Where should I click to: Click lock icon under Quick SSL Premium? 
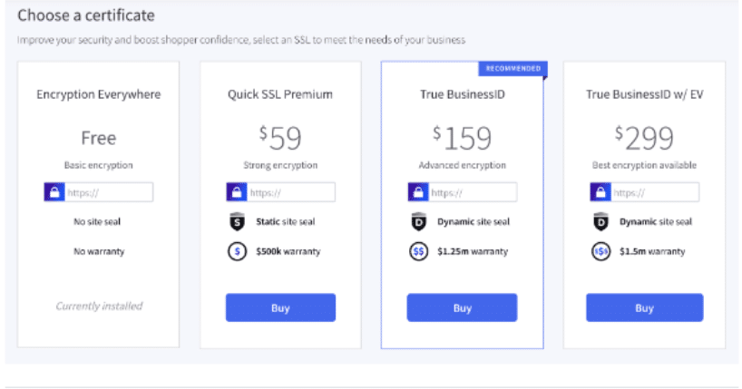[x=236, y=192]
